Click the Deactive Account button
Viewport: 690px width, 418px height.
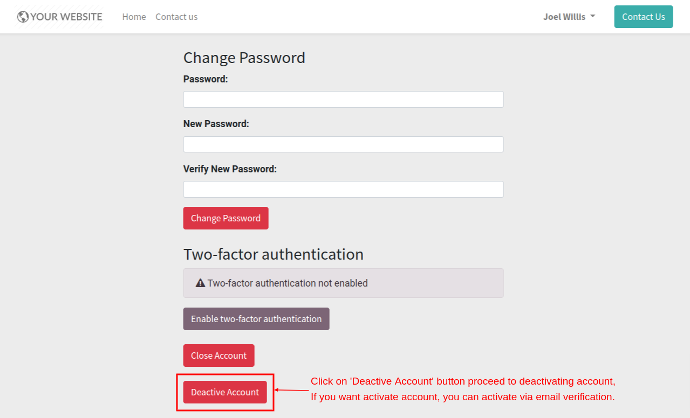click(x=225, y=392)
